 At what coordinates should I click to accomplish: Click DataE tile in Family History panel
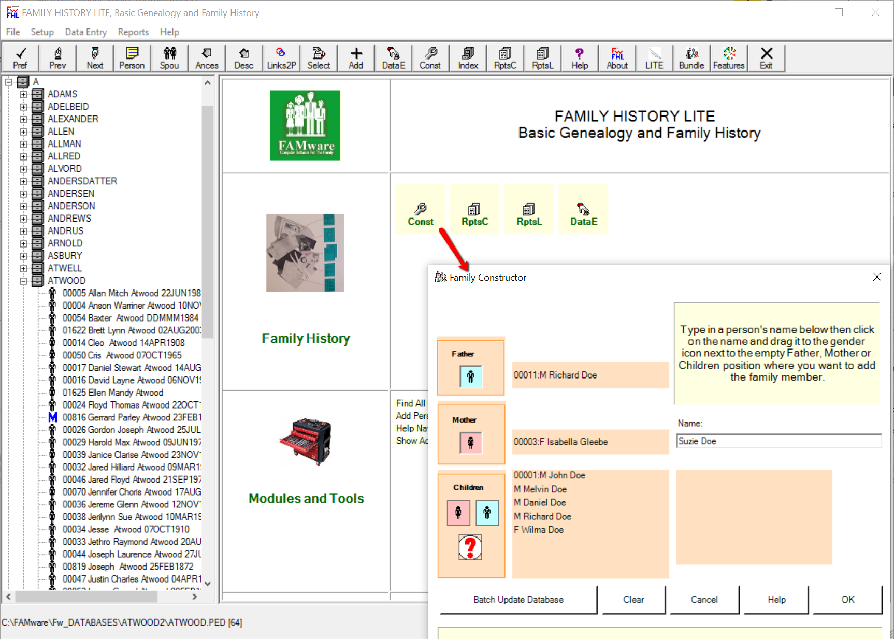pyautogui.click(x=584, y=210)
